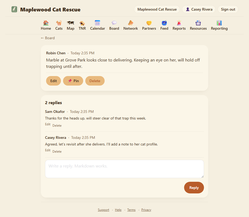Focus the Write a reply text box

coord(124,169)
